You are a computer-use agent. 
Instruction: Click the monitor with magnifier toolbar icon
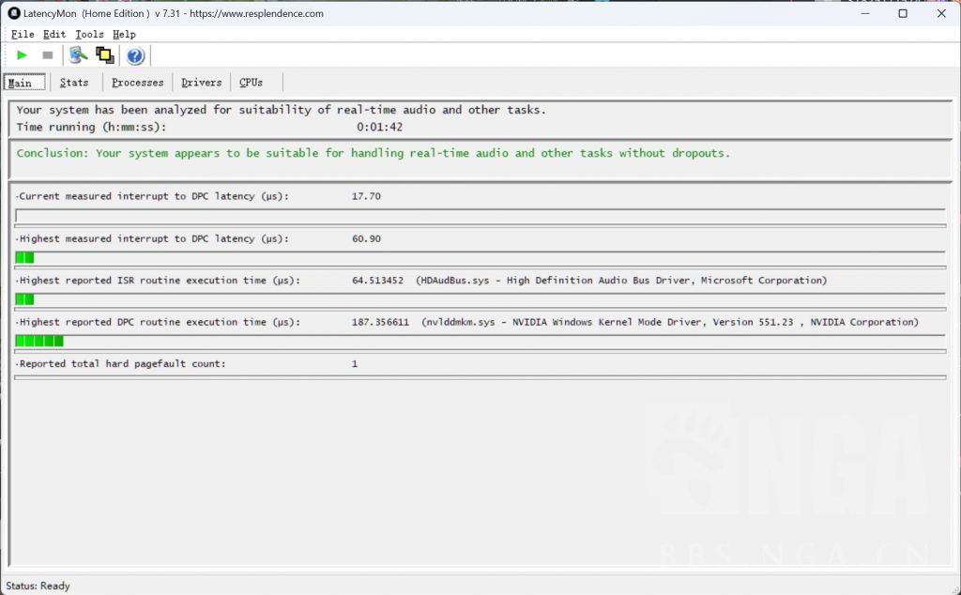coord(79,55)
